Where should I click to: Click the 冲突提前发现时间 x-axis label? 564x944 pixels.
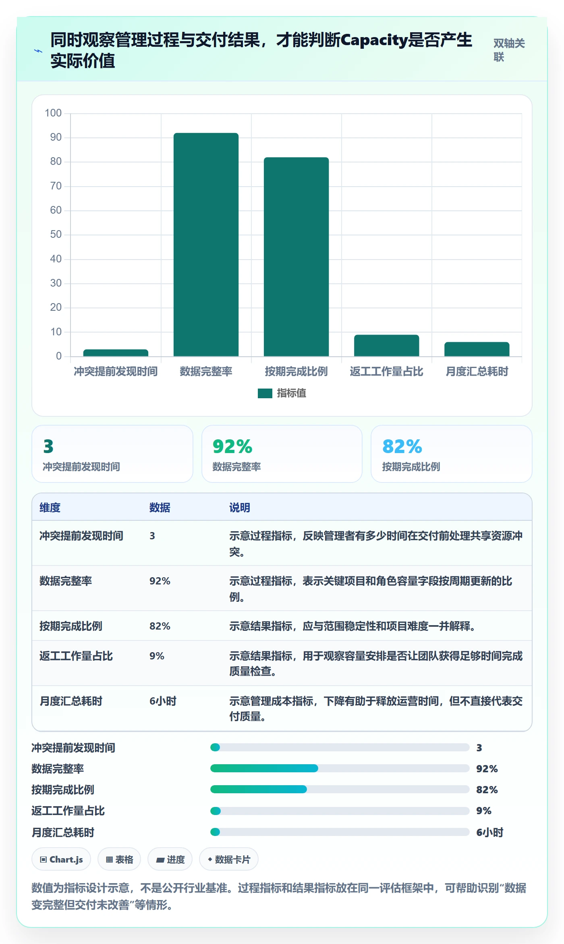[x=116, y=372]
